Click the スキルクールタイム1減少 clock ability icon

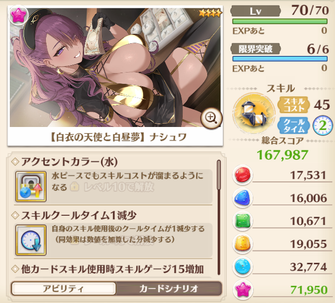point(31,240)
